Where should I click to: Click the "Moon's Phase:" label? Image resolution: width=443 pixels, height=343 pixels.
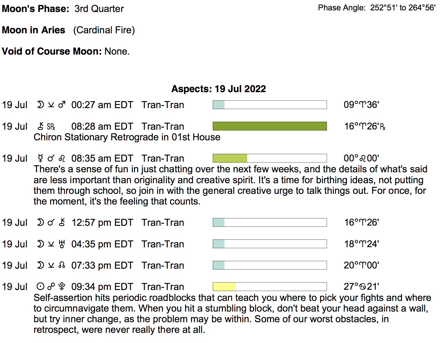coord(36,9)
